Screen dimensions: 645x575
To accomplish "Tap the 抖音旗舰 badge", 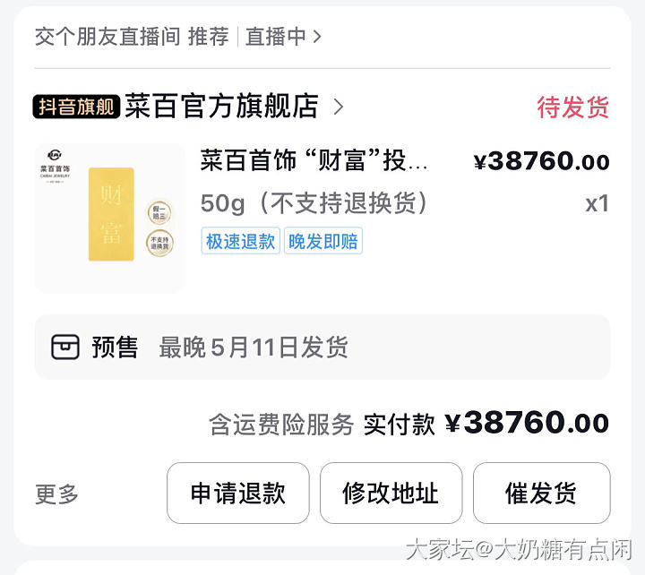I will point(76,107).
